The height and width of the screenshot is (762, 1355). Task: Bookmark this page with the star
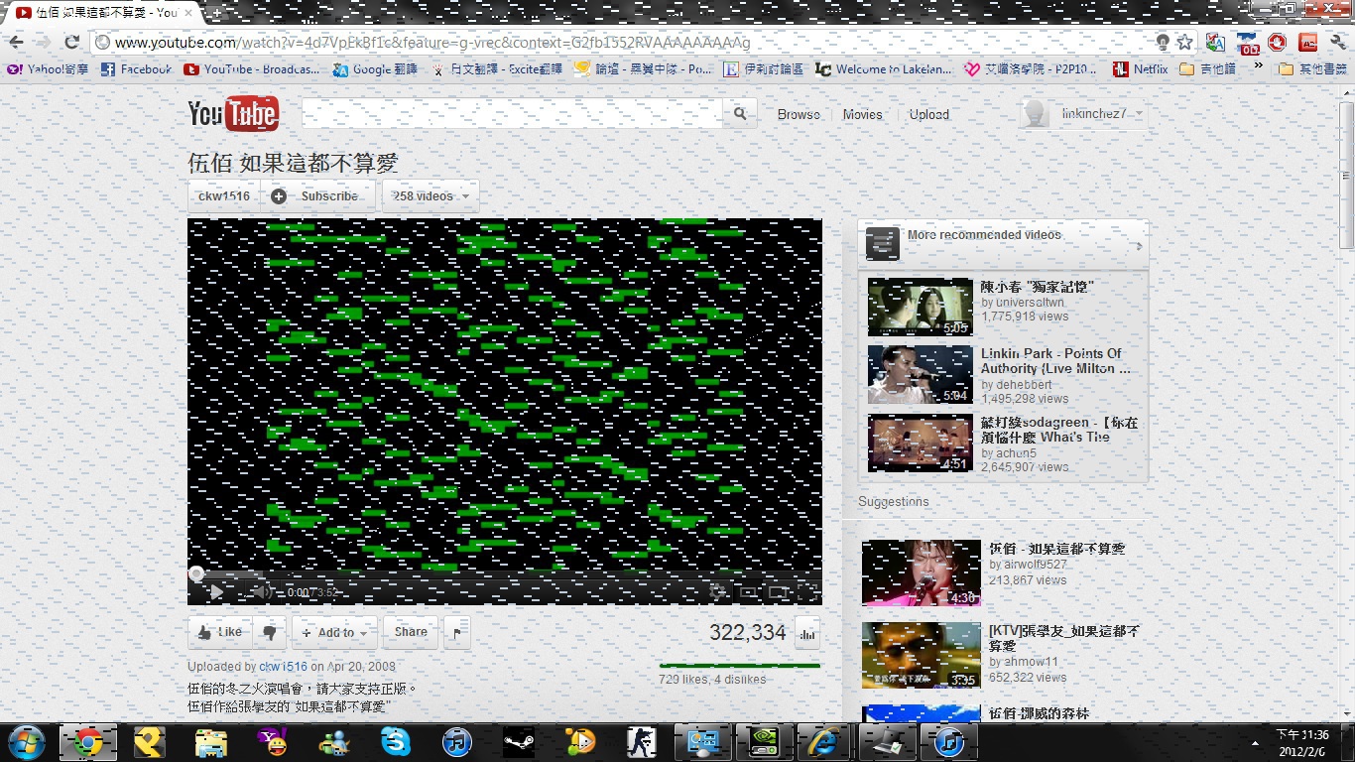click(1184, 43)
